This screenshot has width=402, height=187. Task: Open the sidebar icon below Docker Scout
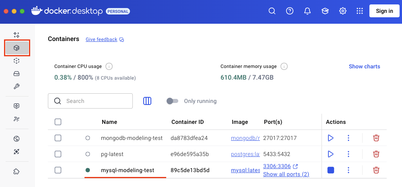[x=16, y=119]
